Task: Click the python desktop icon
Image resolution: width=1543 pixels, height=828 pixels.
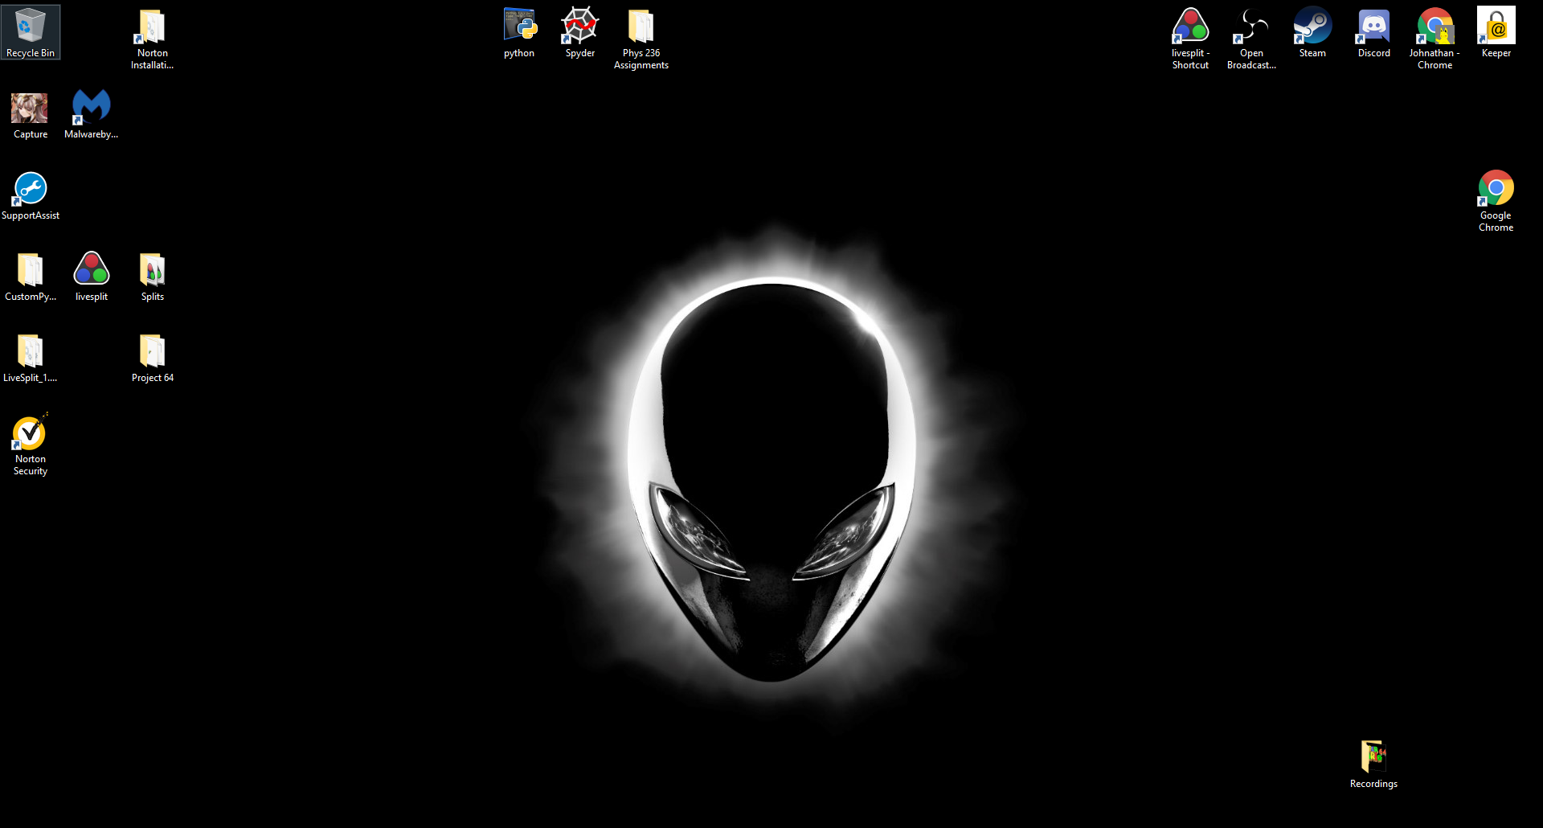Action: tap(519, 32)
